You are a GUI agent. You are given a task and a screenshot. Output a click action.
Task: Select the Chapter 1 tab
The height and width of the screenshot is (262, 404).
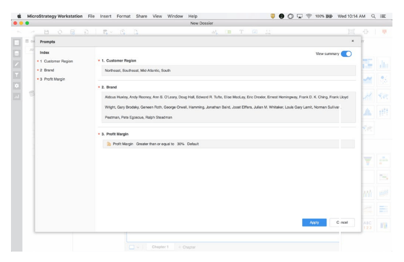(x=159, y=248)
